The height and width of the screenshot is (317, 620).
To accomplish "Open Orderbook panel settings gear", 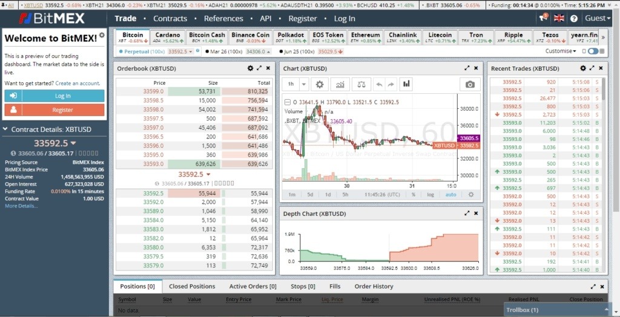I will (x=250, y=68).
